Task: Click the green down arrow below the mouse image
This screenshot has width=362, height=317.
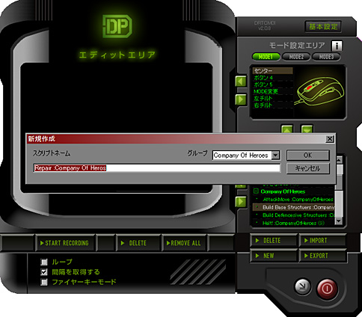Action: [307, 129]
